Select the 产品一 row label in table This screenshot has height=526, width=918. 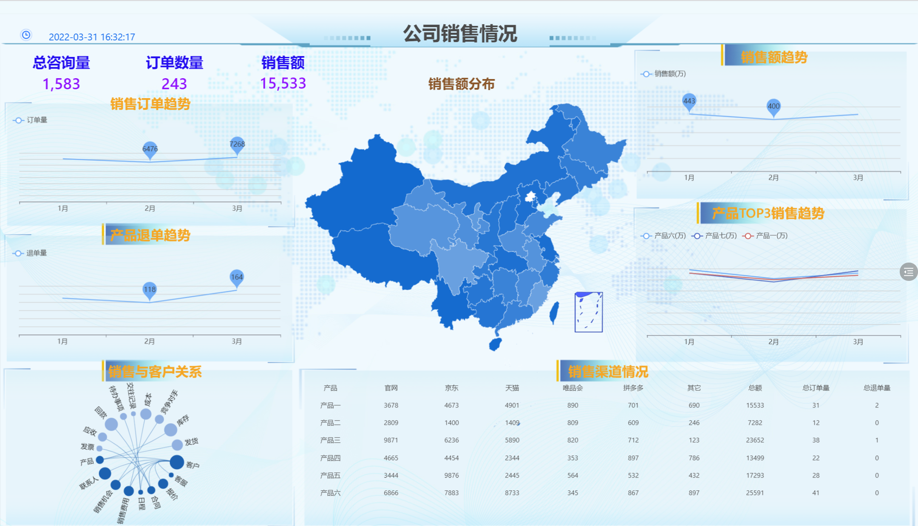pyautogui.click(x=330, y=405)
